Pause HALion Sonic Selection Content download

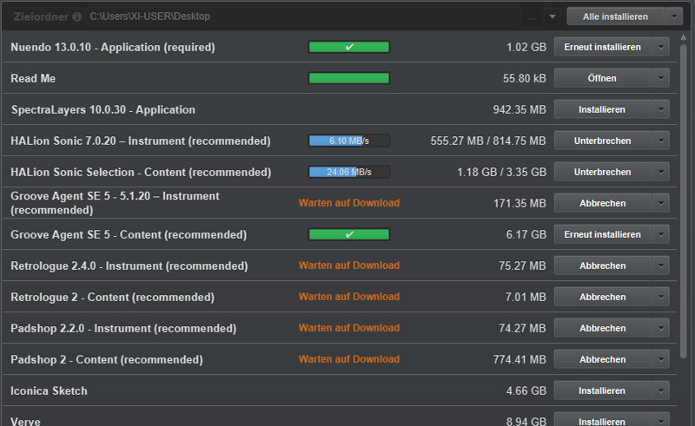point(602,172)
